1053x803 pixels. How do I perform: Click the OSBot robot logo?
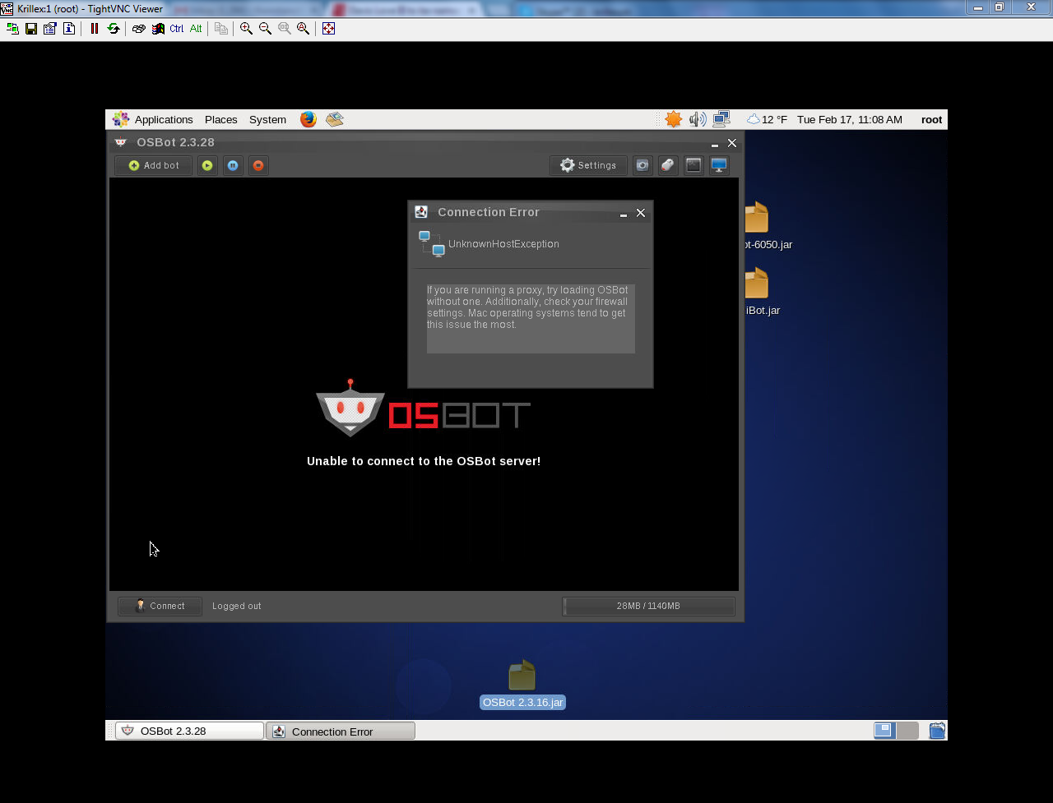(x=350, y=408)
